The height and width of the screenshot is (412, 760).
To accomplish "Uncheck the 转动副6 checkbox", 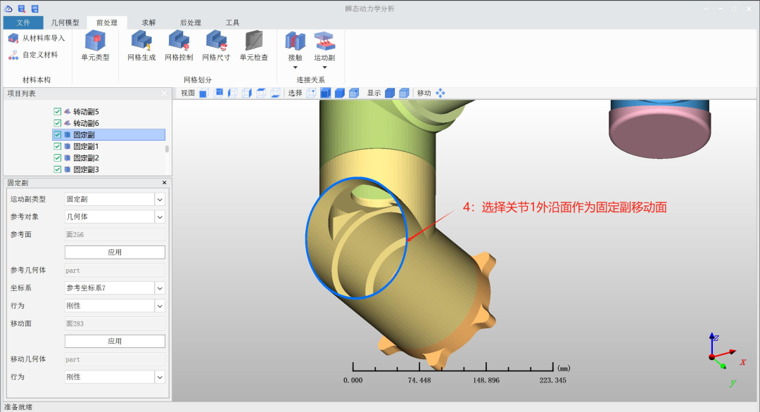I will point(57,123).
